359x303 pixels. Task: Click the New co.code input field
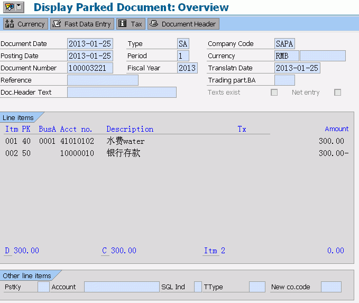point(331,287)
